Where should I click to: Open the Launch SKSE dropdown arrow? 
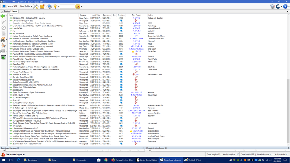(x=19, y=7)
